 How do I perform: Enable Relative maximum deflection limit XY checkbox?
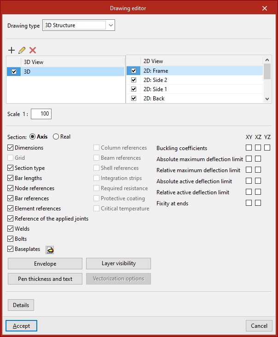pos(249,170)
